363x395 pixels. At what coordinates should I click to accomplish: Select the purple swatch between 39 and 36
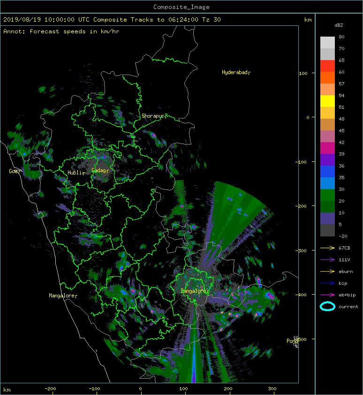click(327, 160)
